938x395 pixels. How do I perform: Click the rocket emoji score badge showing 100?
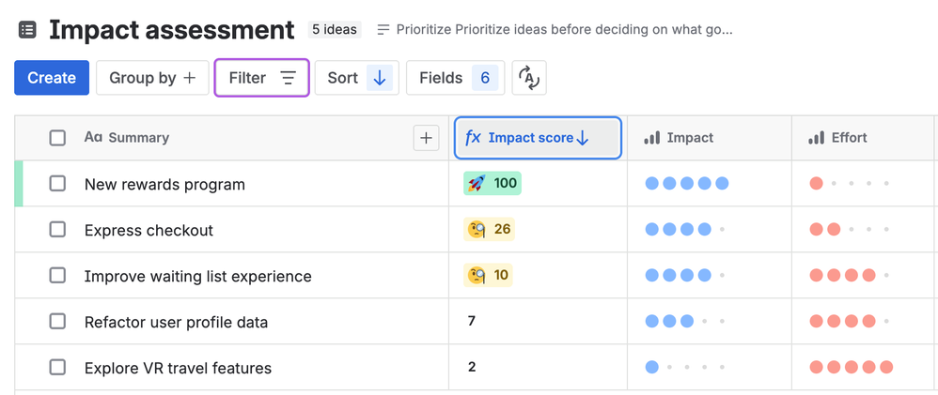click(x=492, y=183)
